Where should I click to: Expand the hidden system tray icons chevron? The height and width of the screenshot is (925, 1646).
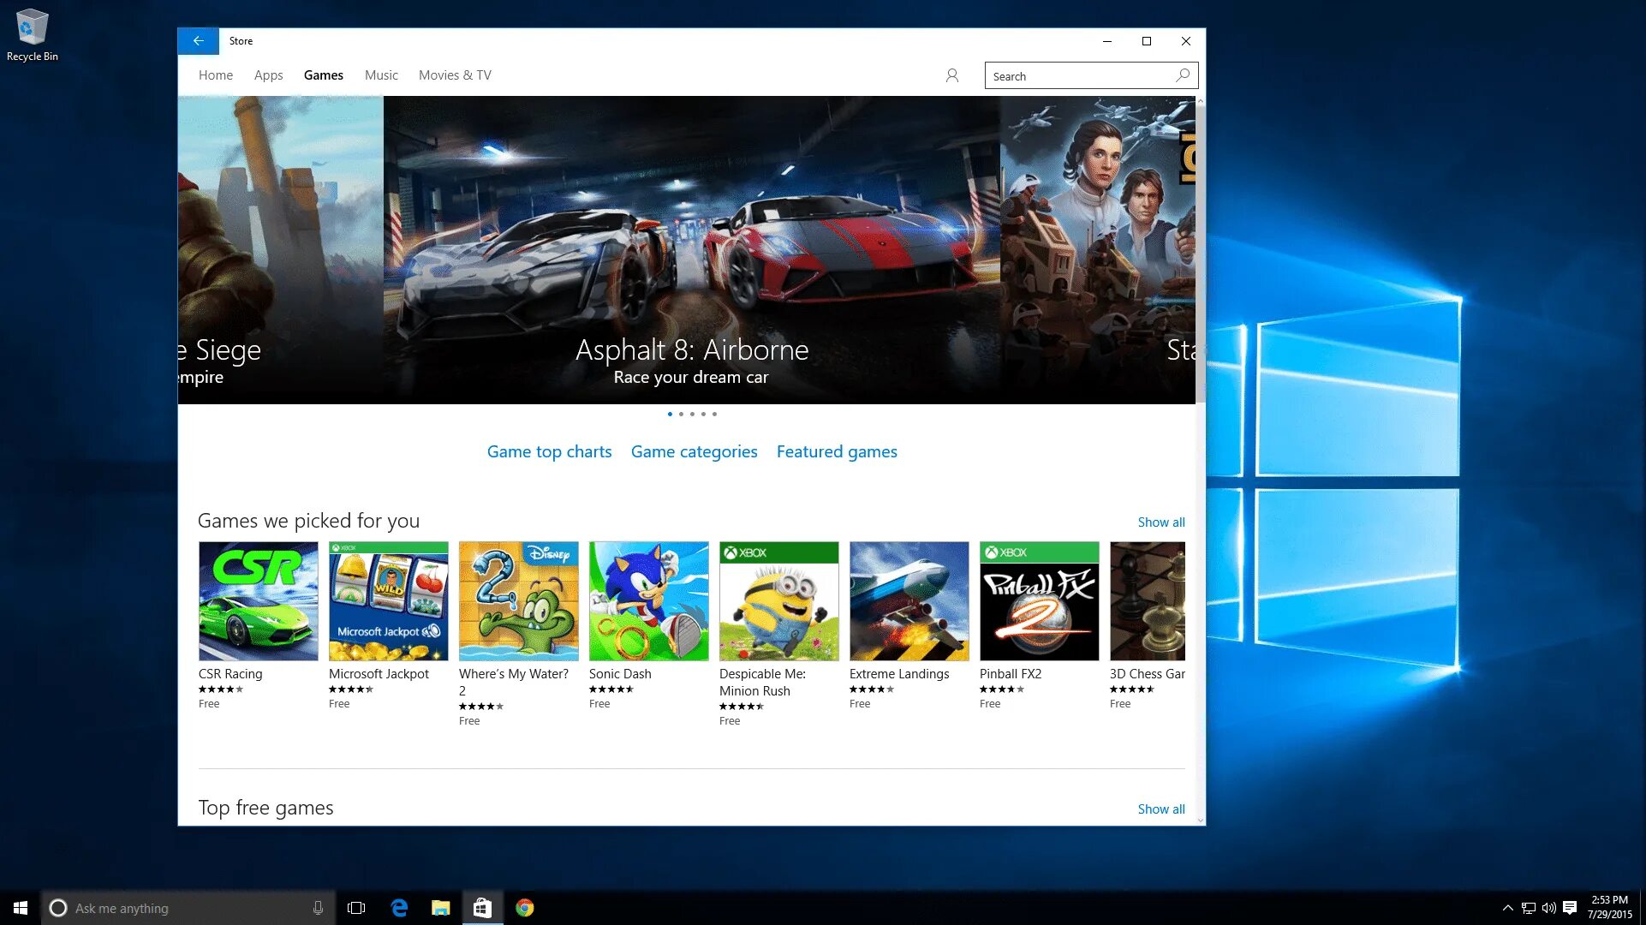pyautogui.click(x=1507, y=908)
